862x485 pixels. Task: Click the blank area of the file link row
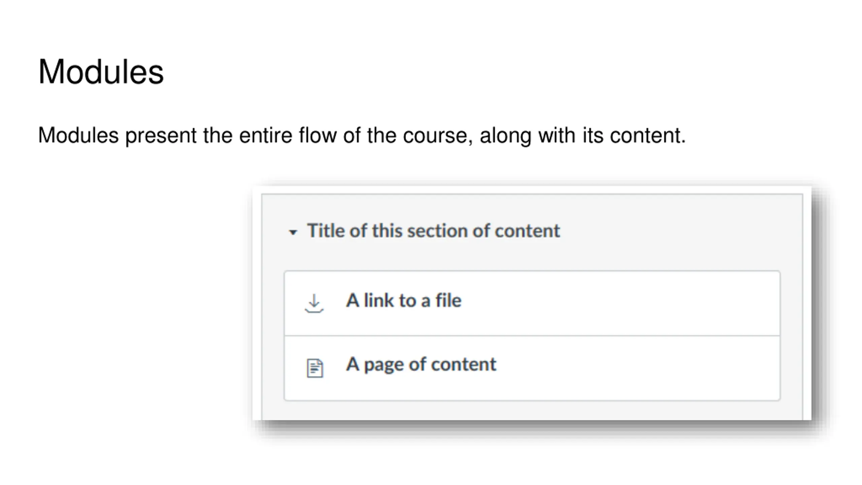[620, 303]
